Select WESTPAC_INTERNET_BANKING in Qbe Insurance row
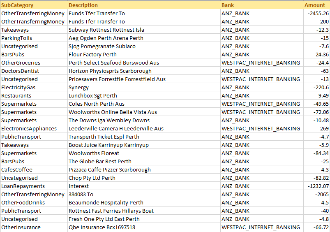The height and width of the screenshot is (232, 330). (x=262, y=227)
